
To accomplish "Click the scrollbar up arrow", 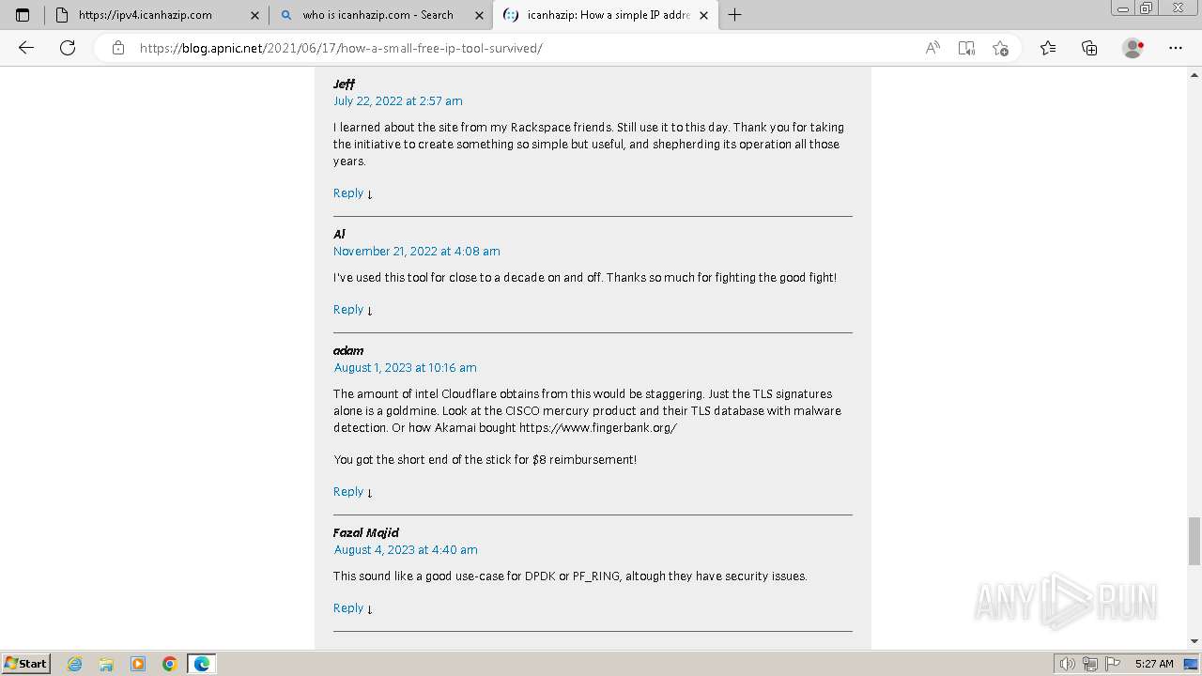I will click(1194, 74).
